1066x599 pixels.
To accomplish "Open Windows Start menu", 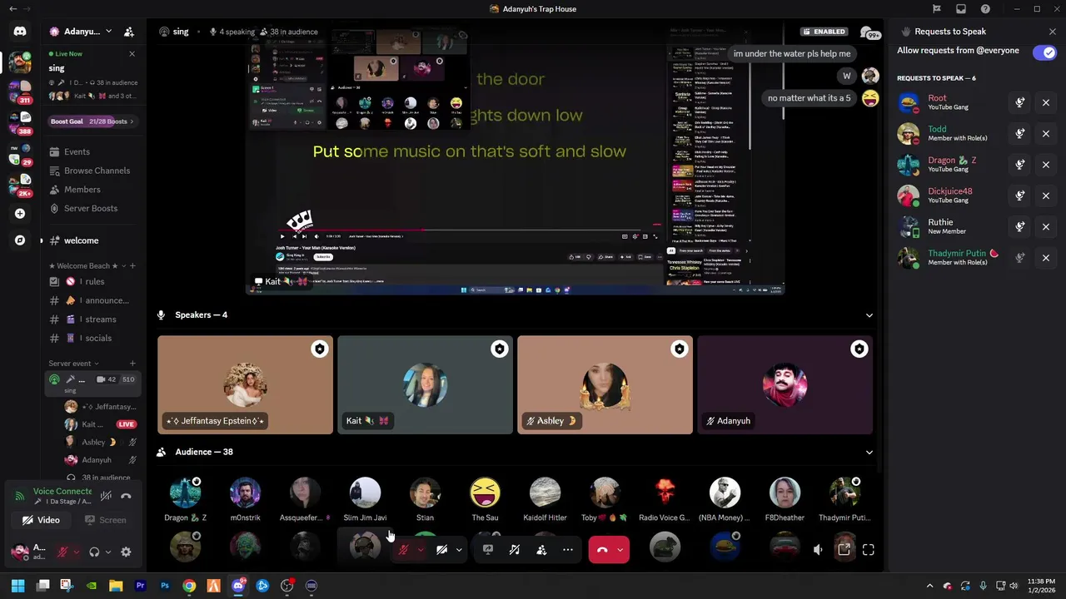I will [17, 586].
